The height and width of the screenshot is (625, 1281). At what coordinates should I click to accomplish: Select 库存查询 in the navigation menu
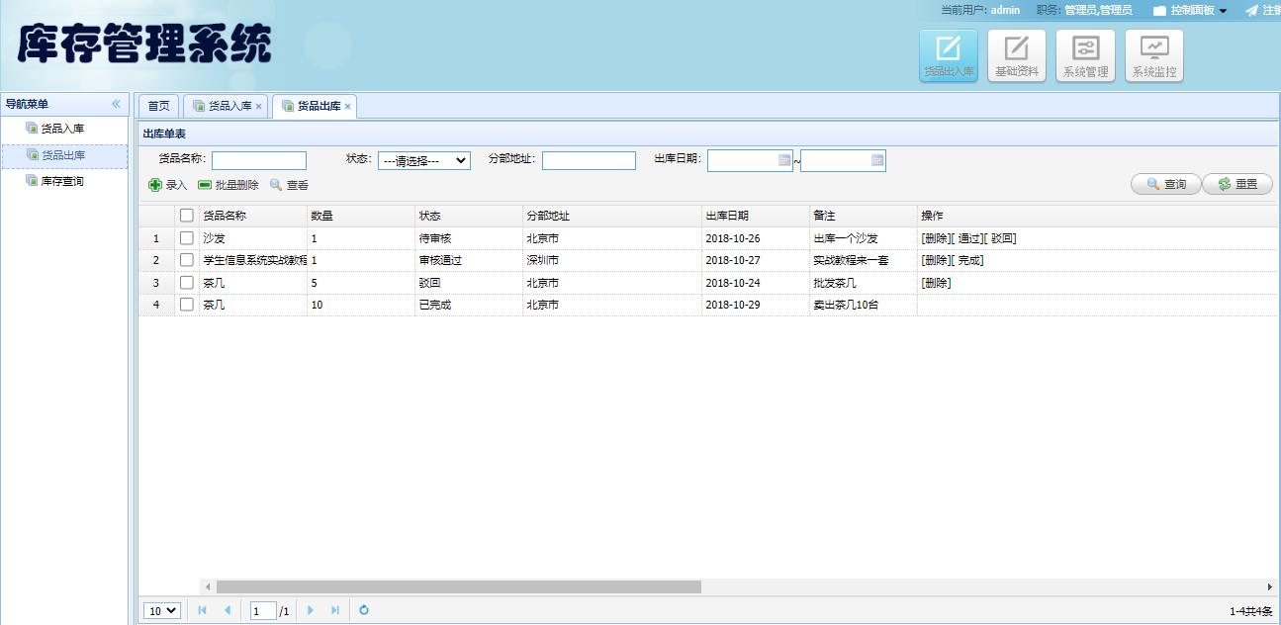point(61,181)
